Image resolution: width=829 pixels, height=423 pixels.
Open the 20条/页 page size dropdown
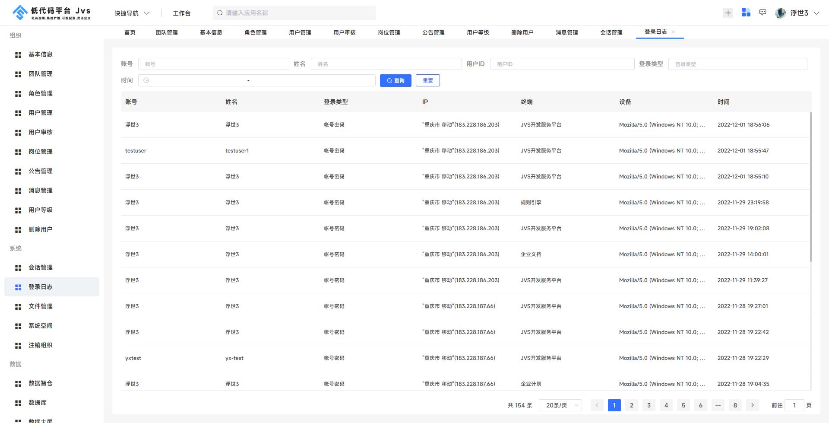[x=560, y=405]
